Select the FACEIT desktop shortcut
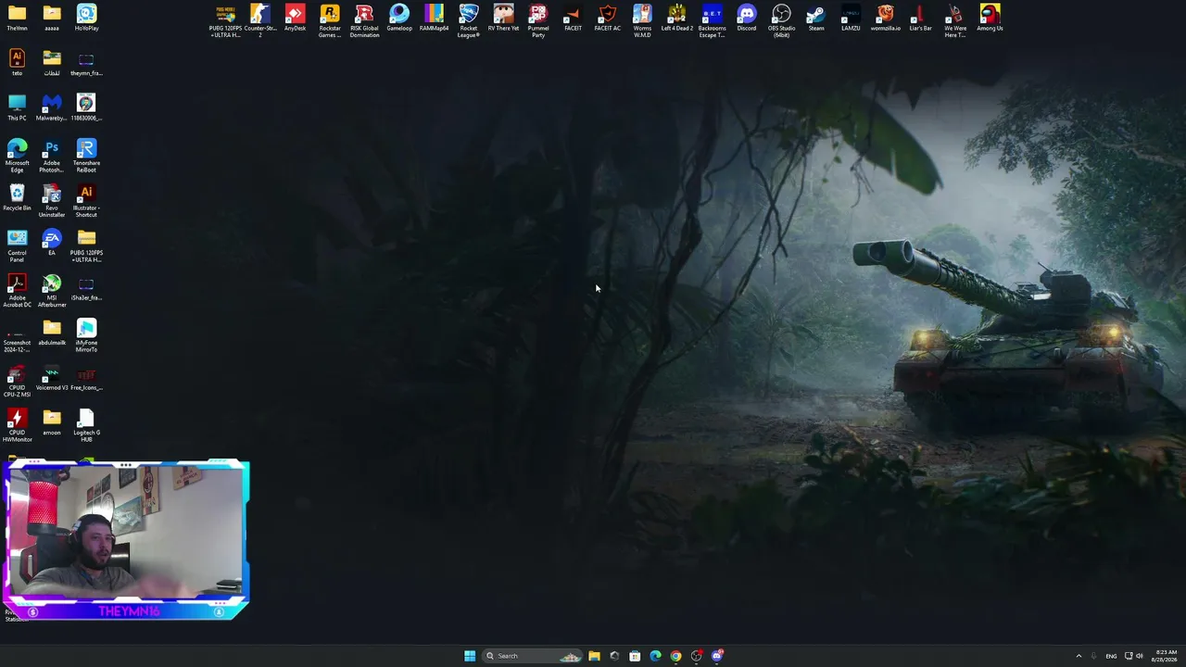Screen dimensions: 1186x667 pyautogui.click(x=573, y=18)
